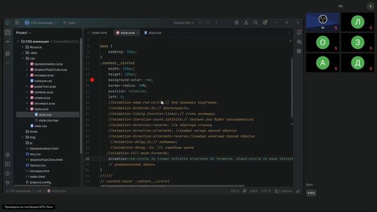Select the fonts folder
This screenshot has width=377, height=212.
tap(31, 132)
